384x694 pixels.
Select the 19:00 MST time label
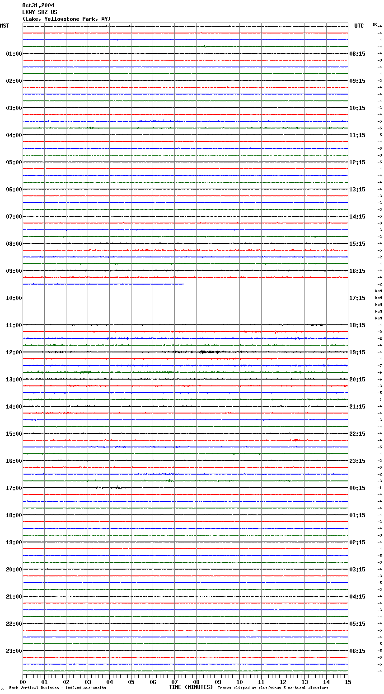[x=14, y=542]
